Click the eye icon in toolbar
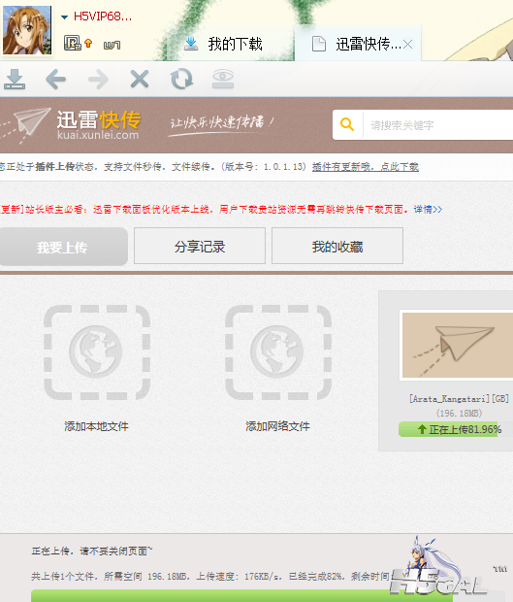Image resolution: width=513 pixels, height=602 pixels. pyautogui.click(x=223, y=79)
